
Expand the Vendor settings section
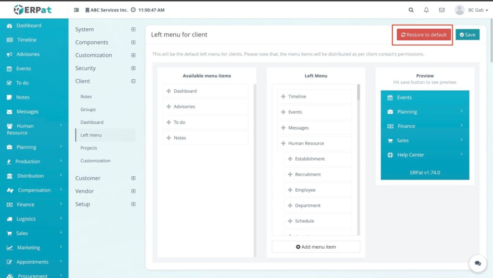pyautogui.click(x=133, y=191)
